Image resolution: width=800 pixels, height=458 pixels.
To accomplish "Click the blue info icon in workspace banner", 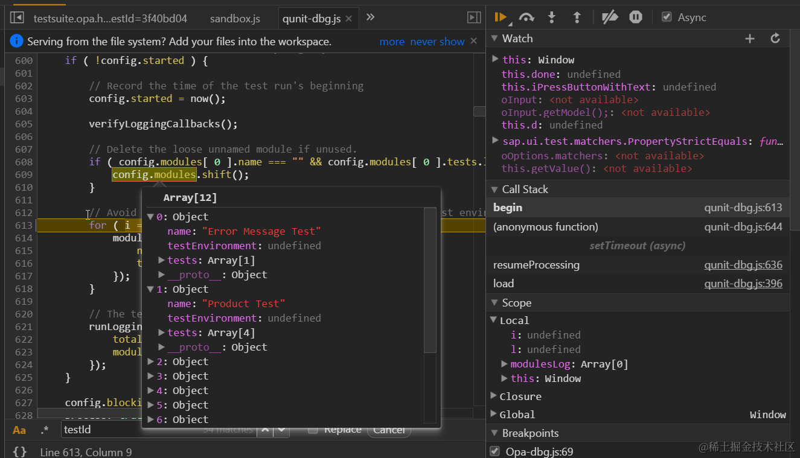I will (17, 42).
